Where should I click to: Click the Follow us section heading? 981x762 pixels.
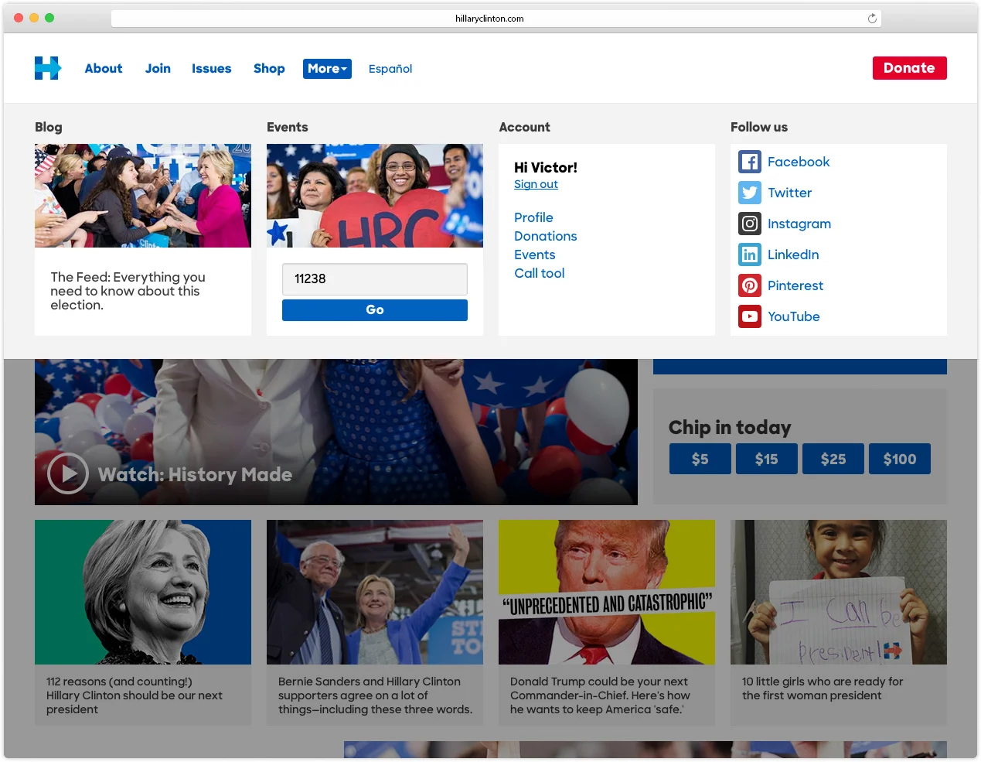(x=759, y=127)
